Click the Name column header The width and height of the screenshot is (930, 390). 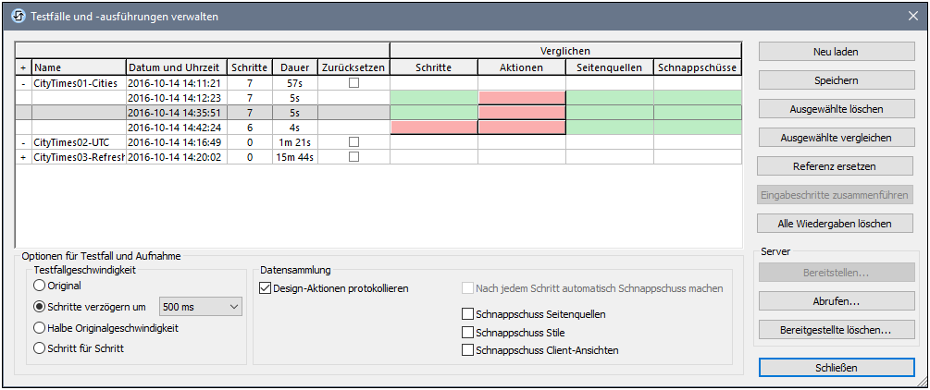tap(79, 67)
